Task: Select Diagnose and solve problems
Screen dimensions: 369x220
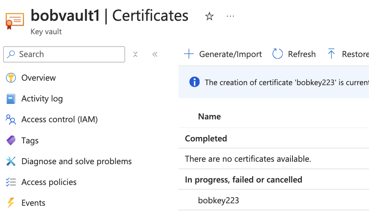Action: tap(77, 161)
